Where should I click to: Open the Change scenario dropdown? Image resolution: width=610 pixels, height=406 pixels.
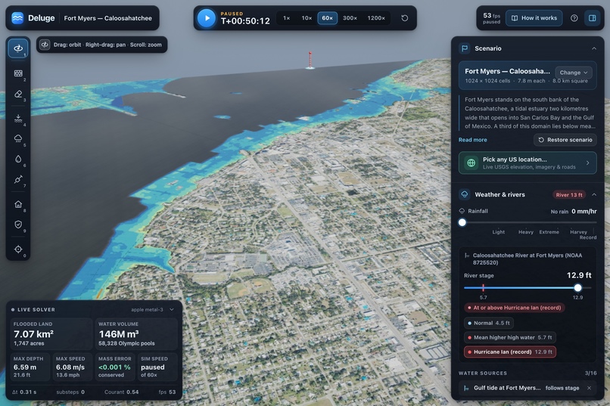pyautogui.click(x=574, y=73)
